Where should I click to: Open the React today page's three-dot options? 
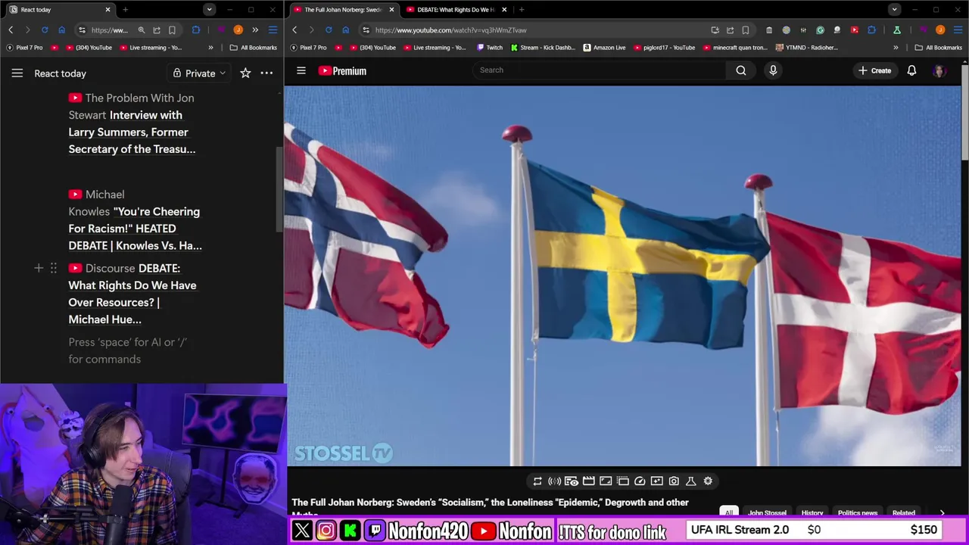point(266,73)
